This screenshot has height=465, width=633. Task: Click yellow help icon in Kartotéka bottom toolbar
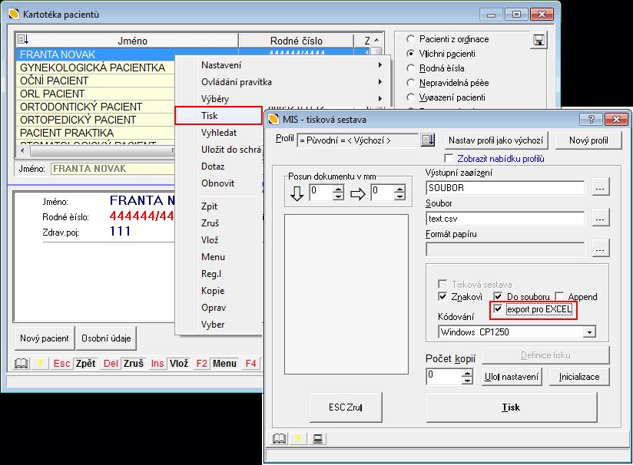[40, 364]
